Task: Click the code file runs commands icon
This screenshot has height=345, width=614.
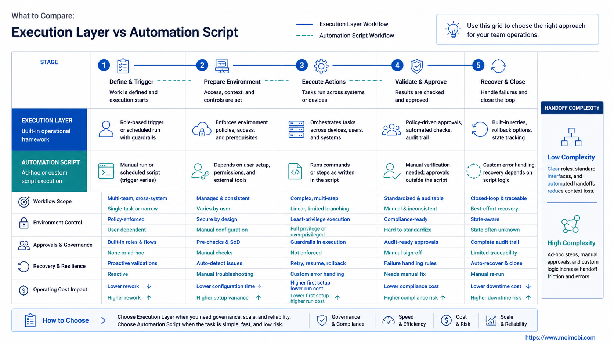Action: pyautogui.click(x=295, y=171)
